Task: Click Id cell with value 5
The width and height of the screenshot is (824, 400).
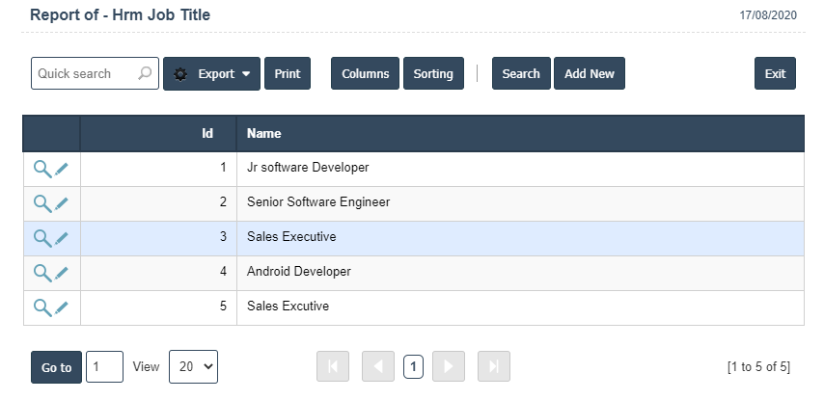Action: 158,307
